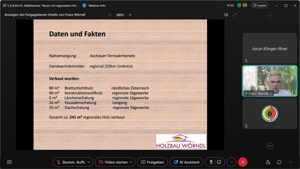Viewport: 300px width, 169px height.
Task: Click the Brettschichtholz row on slide
Action: (x=99, y=88)
